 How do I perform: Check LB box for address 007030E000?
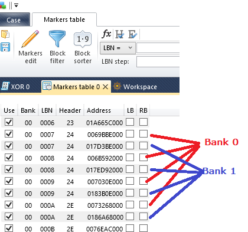click(x=130, y=181)
